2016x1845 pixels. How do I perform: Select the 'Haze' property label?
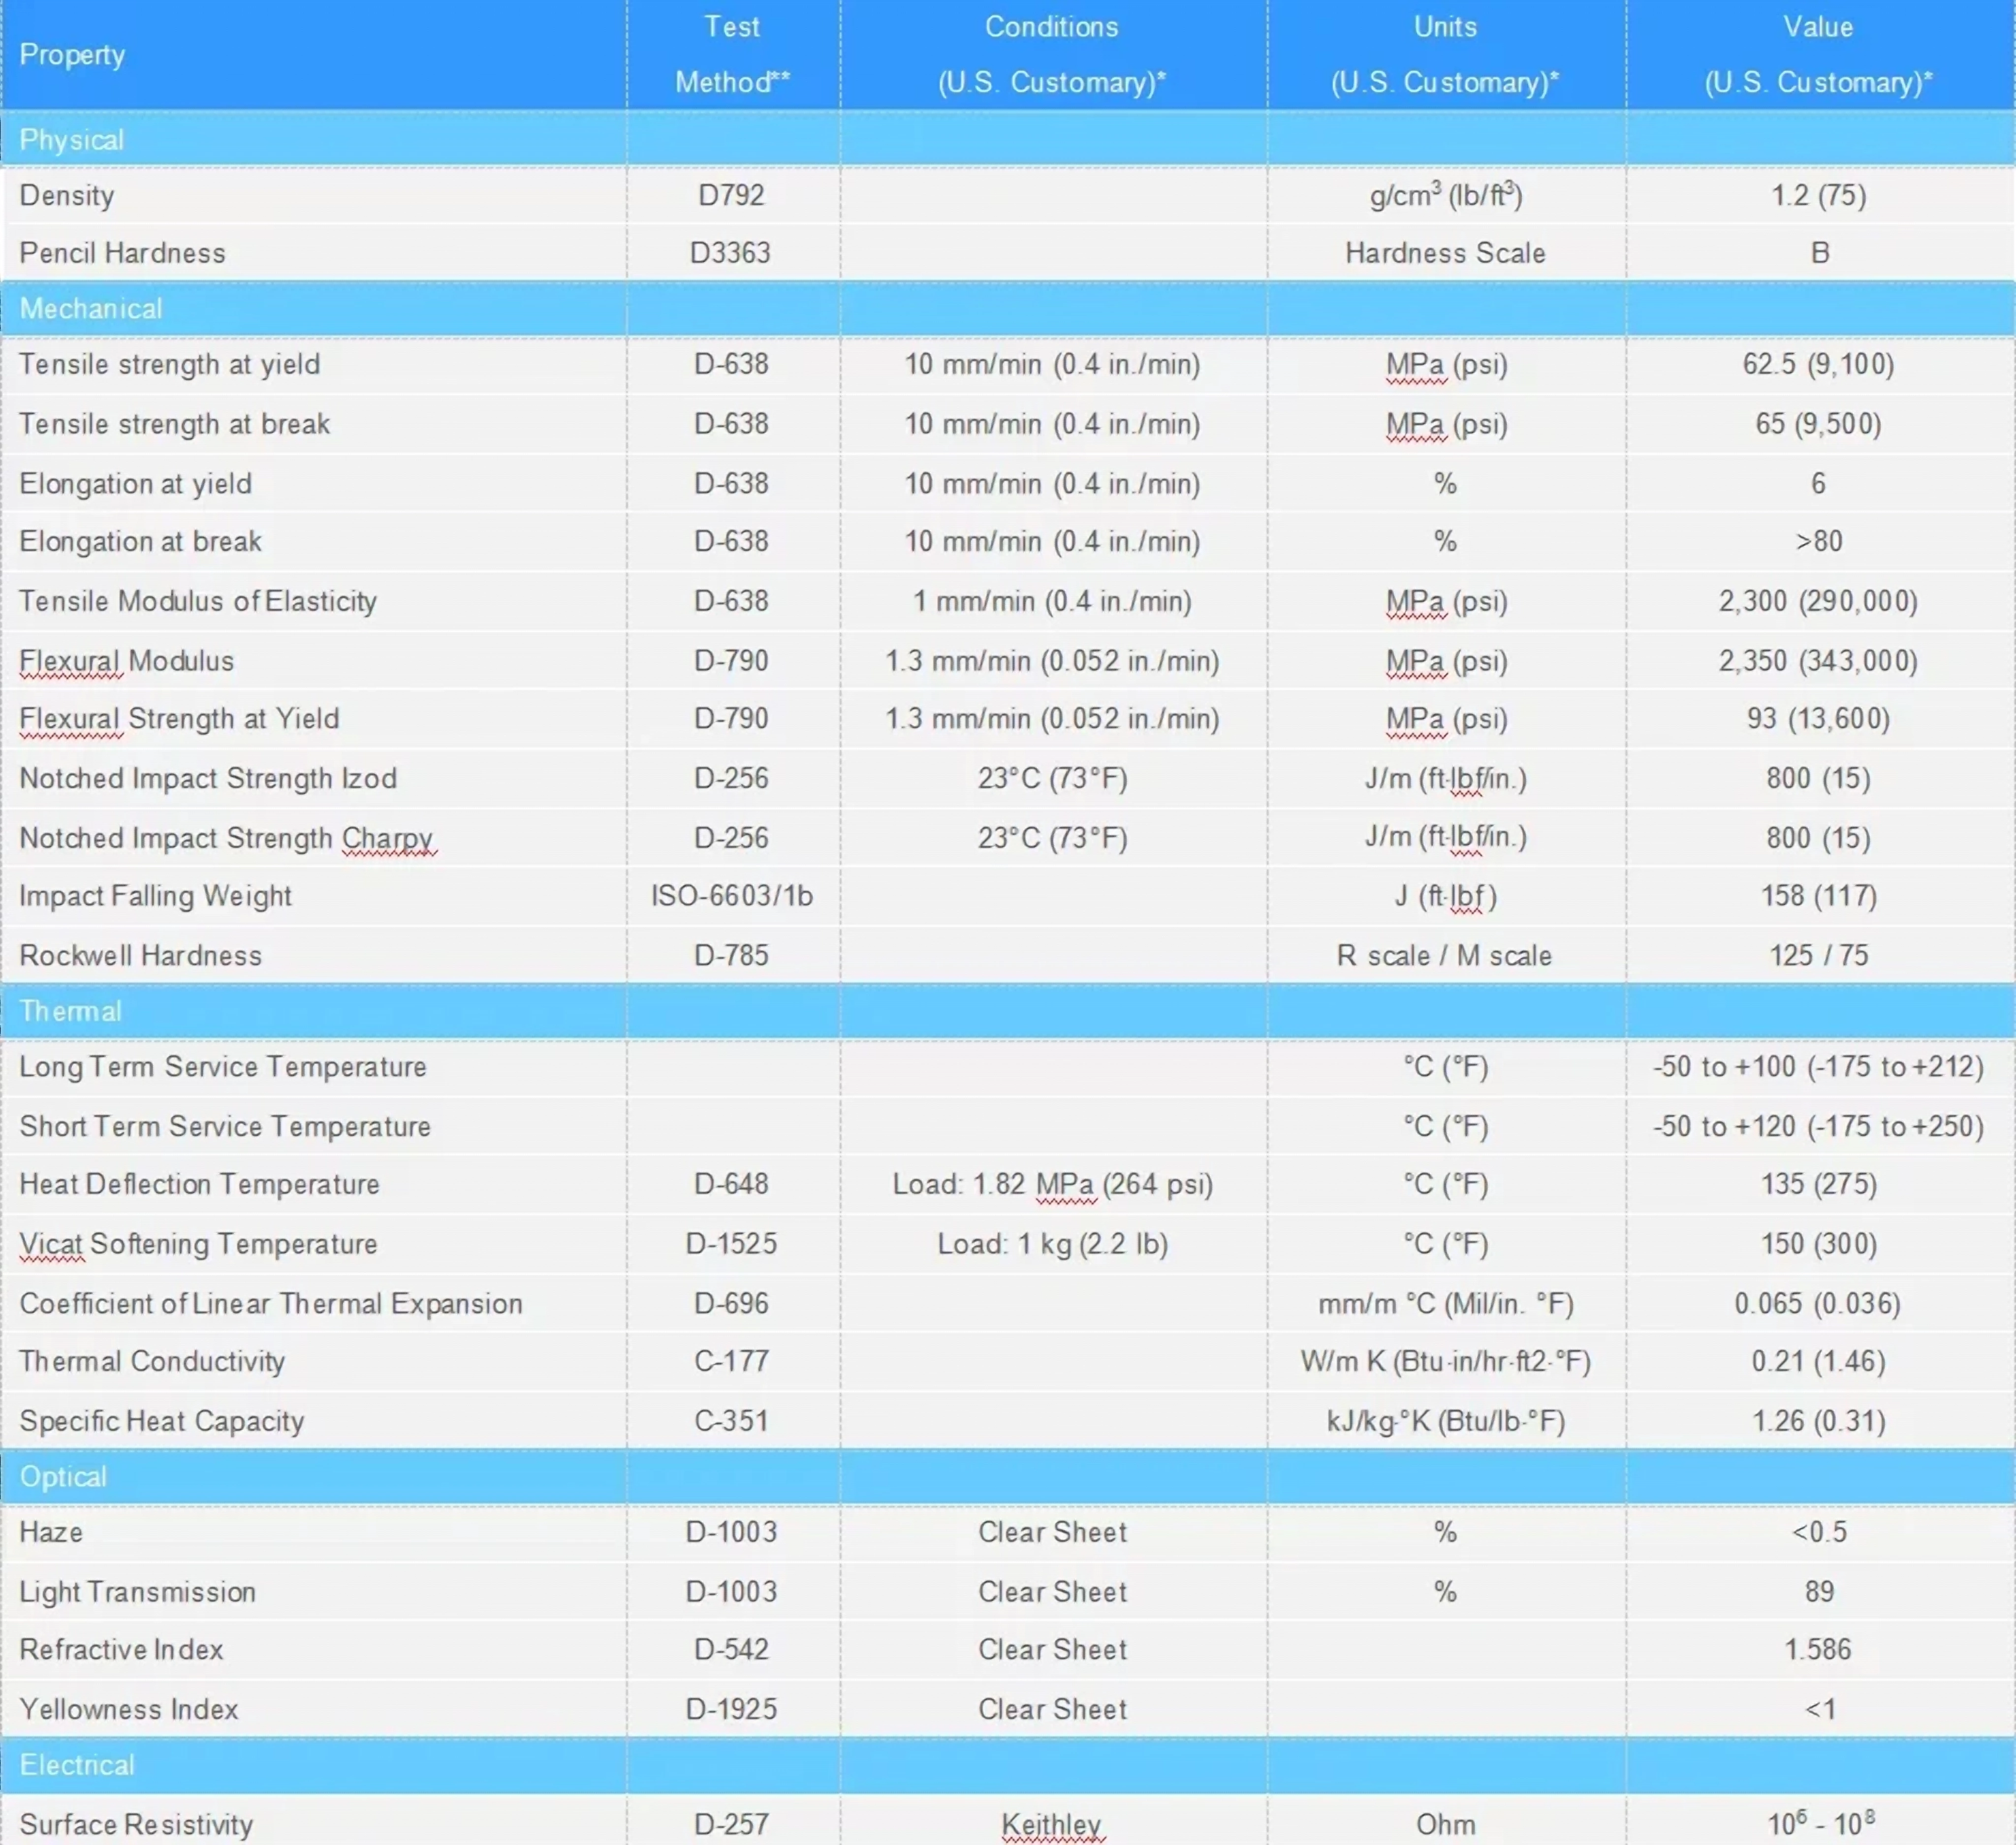51,1533
